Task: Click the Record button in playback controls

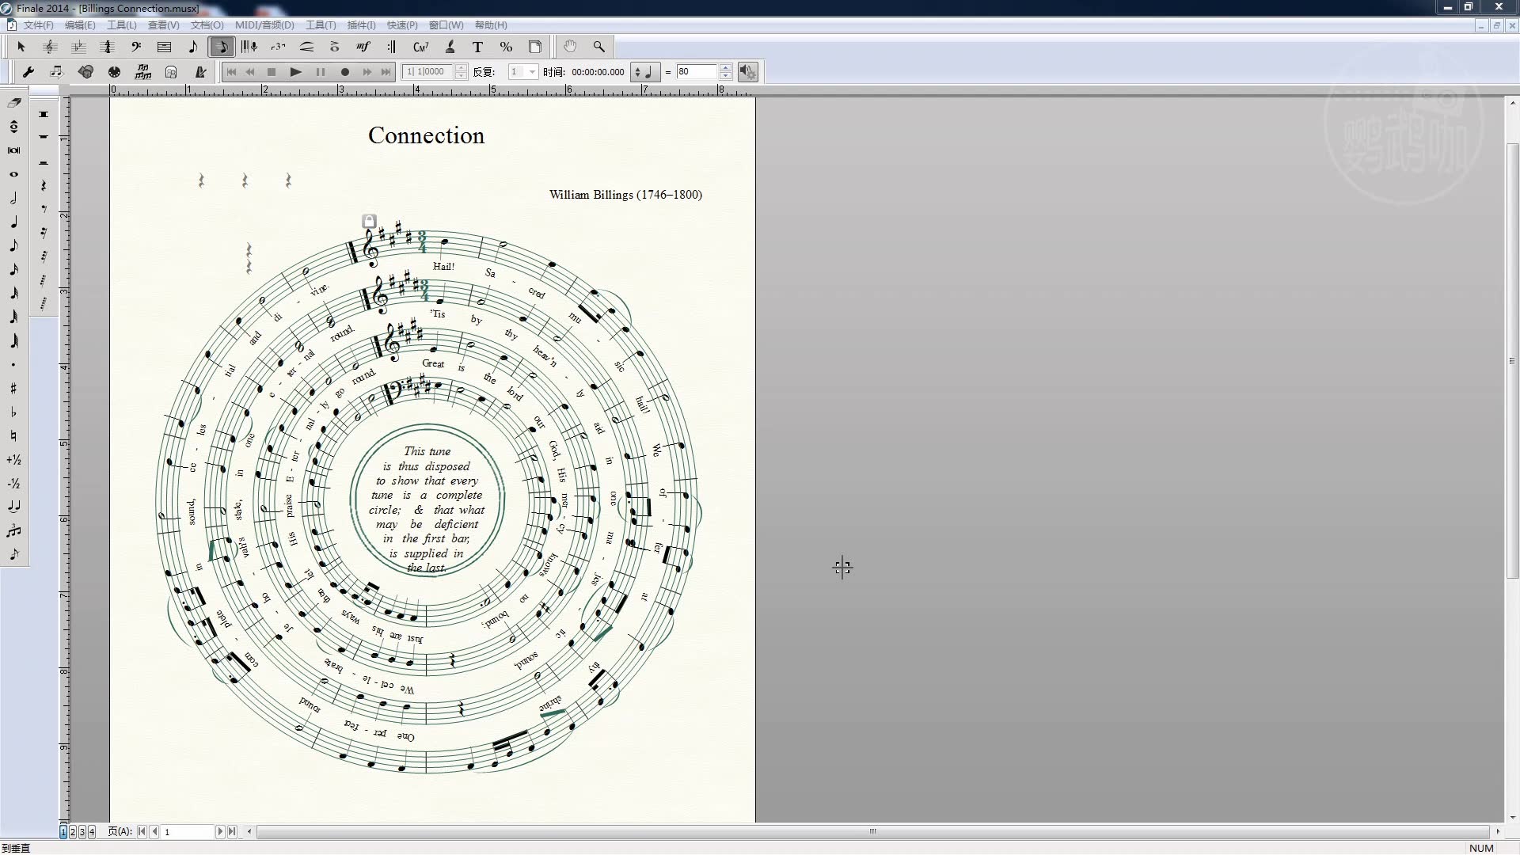Action: [x=344, y=72]
